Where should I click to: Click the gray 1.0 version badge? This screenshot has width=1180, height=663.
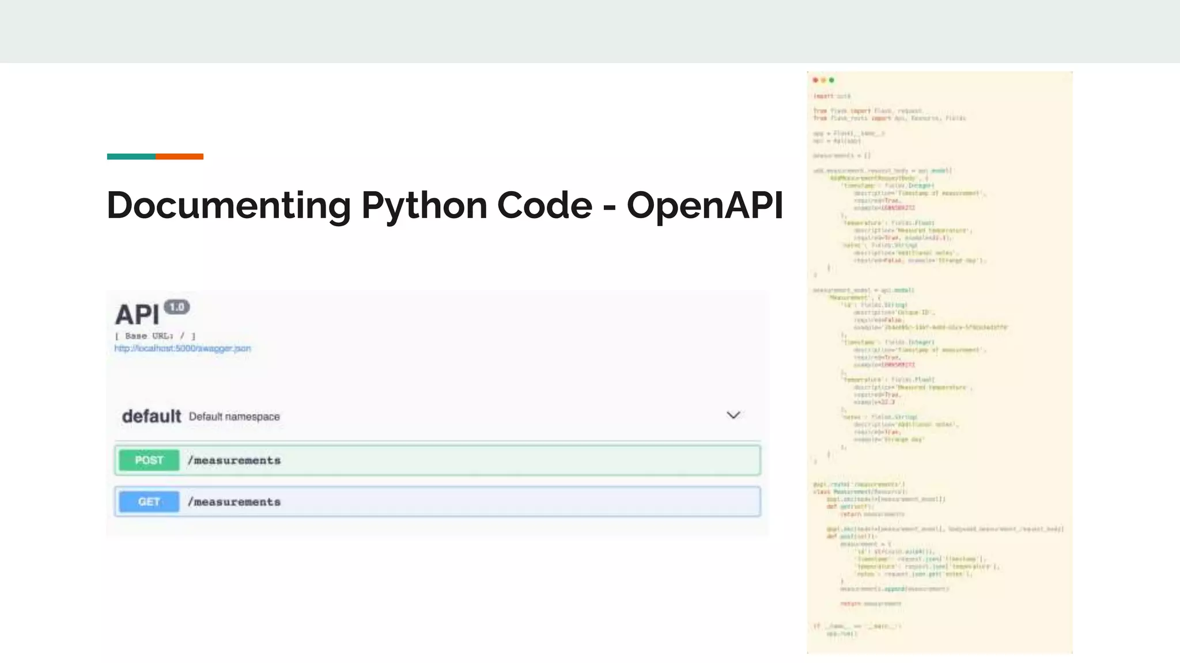tap(176, 307)
